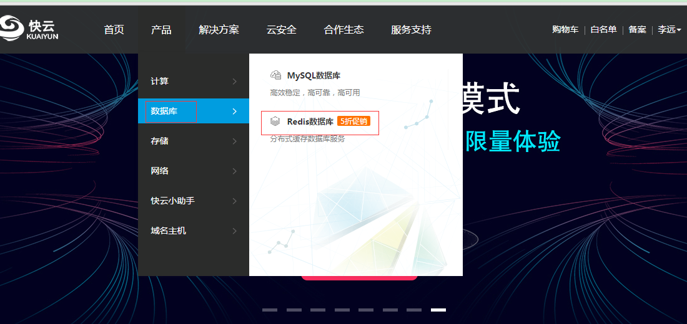Expand the chevron beside 快云小助手
Image resolution: width=687 pixels, height=324 pixels.
click(235, 201)
